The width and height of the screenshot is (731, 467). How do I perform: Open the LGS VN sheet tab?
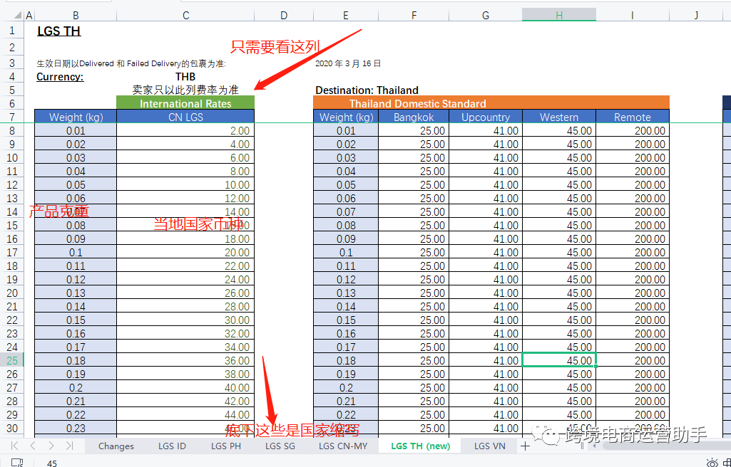tap(489, 446)
